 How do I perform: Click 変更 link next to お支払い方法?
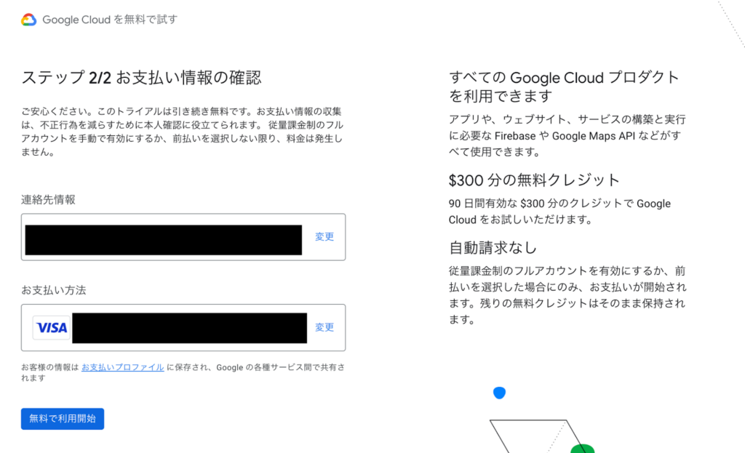coord(324,327)
